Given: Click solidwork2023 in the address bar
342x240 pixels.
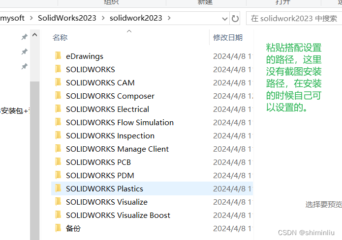Looking at the screenshot, I should [x=136, y=18].
